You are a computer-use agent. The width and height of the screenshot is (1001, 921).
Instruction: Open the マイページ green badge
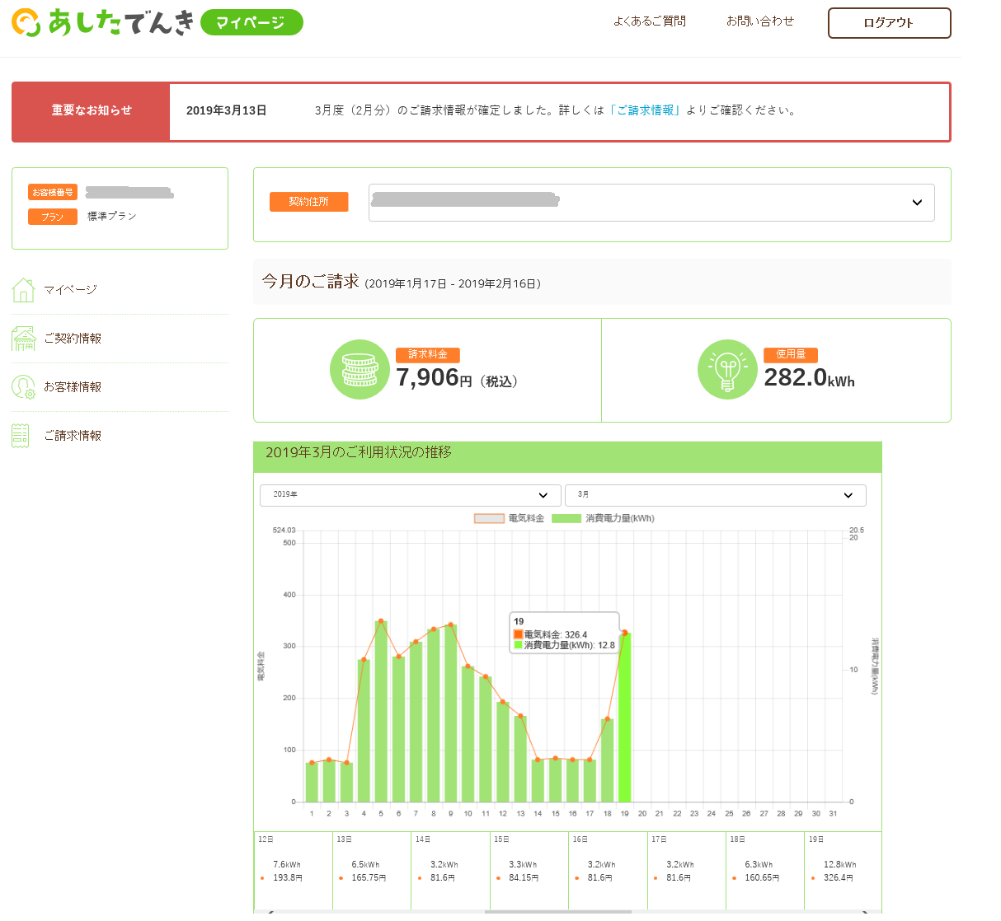(x=251, y=22)
